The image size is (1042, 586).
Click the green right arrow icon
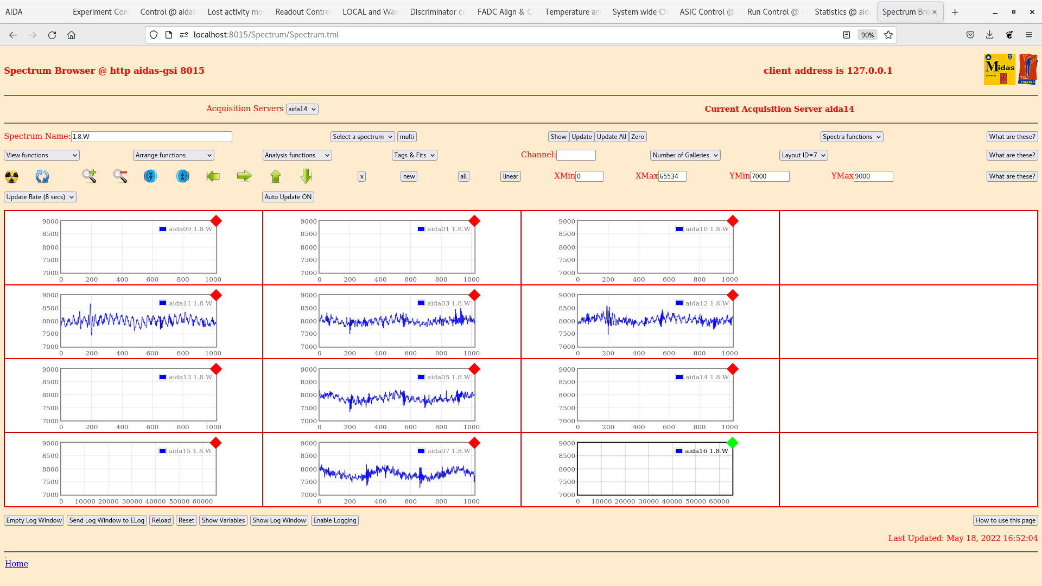pyautogui.click(x=244, y=176)
